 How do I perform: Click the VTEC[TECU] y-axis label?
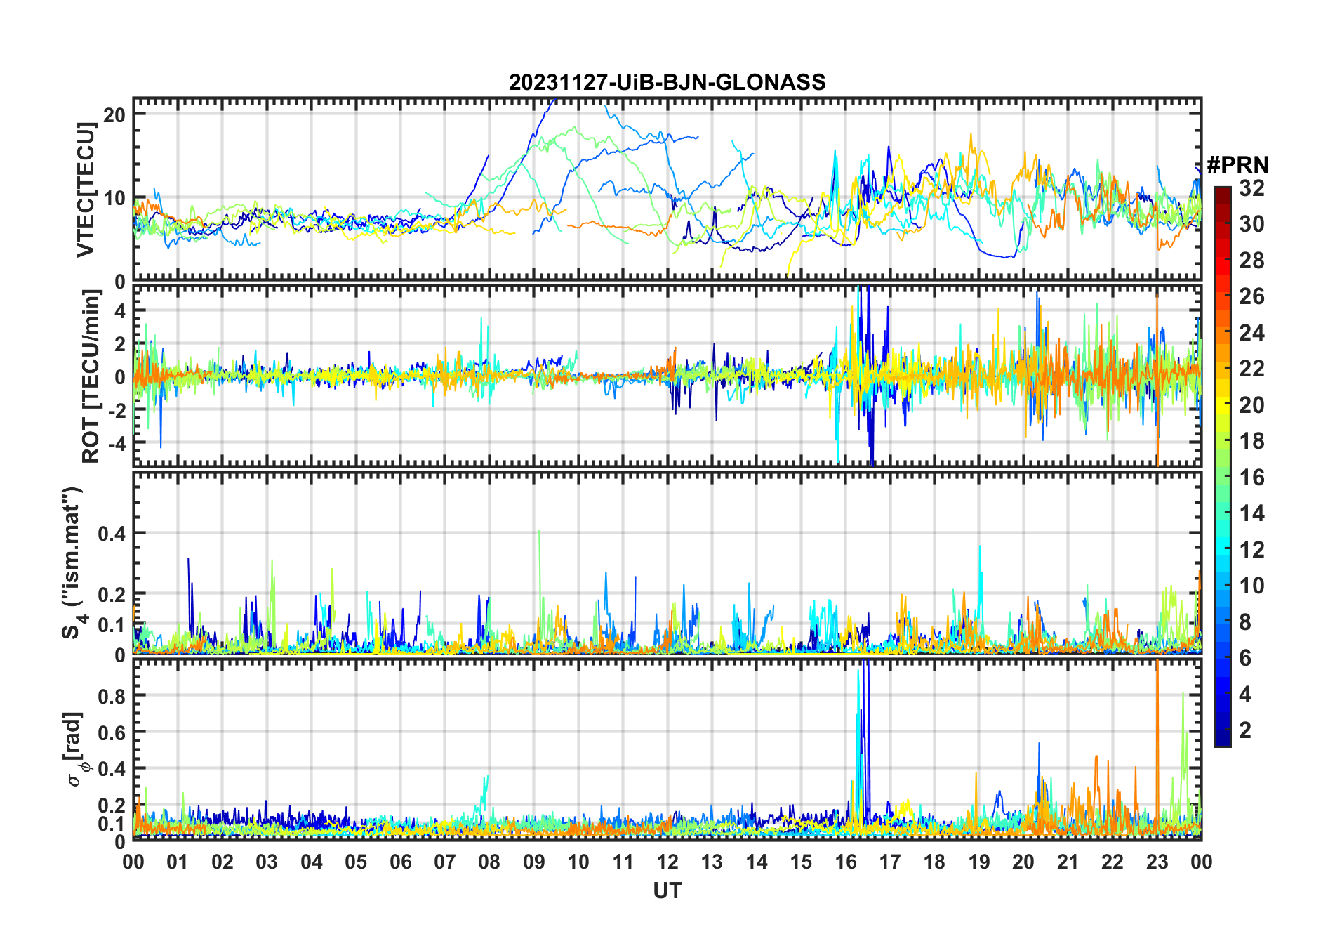86,190
